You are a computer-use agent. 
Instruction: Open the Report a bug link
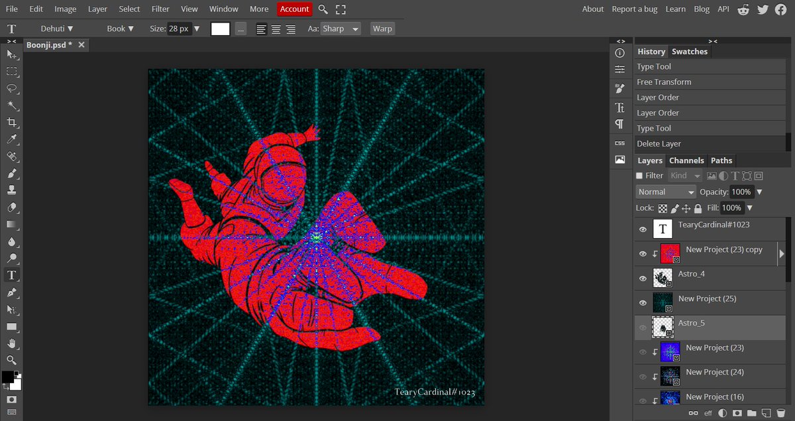(635, 9)
